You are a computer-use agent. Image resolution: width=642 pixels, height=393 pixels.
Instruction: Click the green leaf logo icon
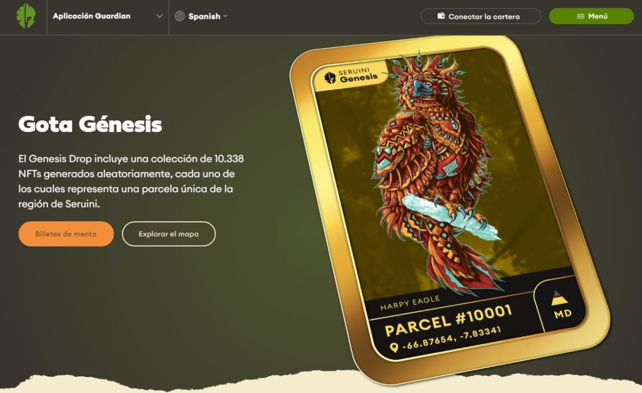coord(26,16)
